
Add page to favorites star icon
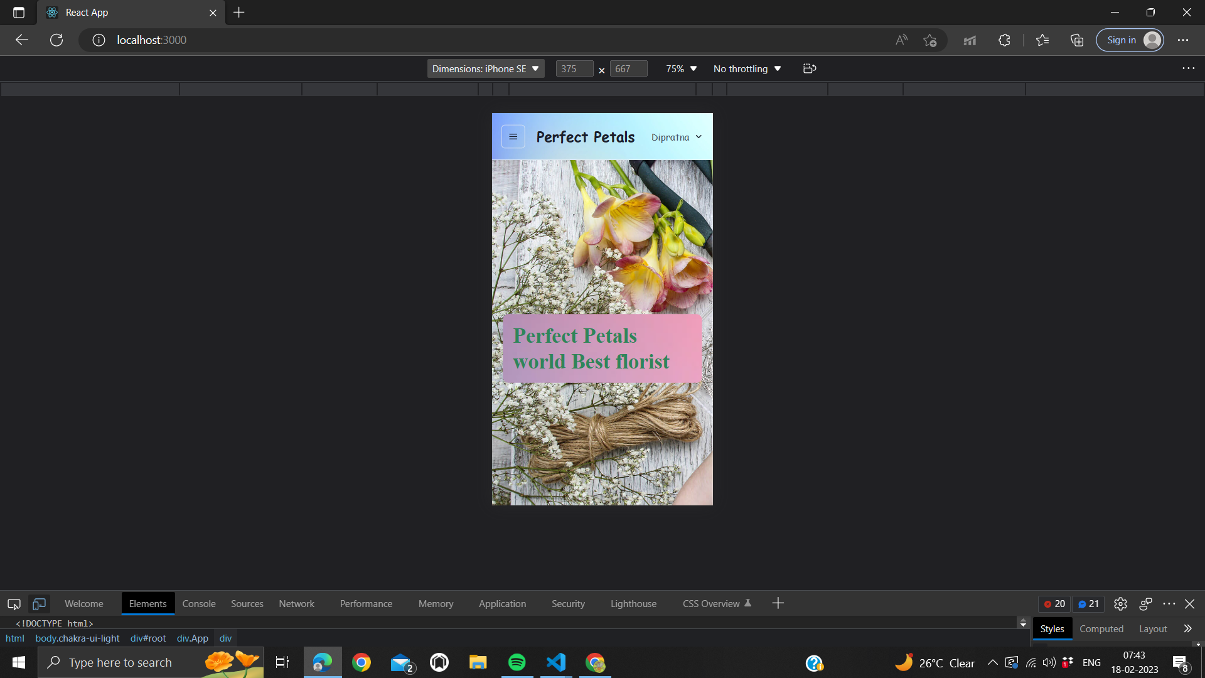click(929, 40)
